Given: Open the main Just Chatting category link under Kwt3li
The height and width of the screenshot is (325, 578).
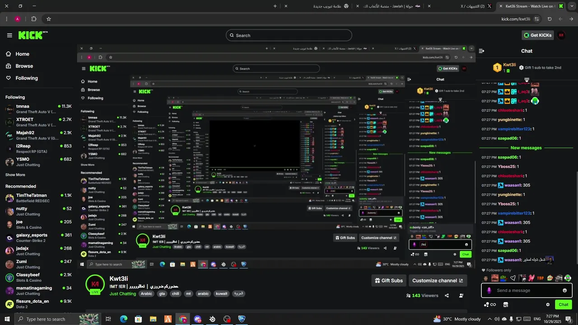Looking at the screenshot, I should point(122,294).
